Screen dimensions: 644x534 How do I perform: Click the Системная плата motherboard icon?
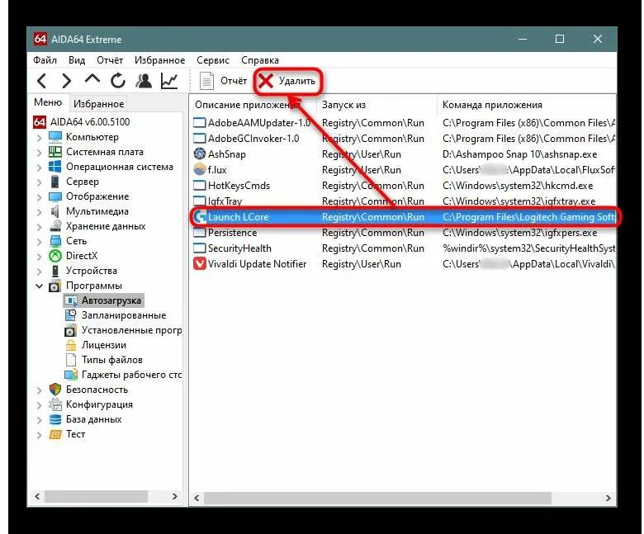click(x=55, y=152)
